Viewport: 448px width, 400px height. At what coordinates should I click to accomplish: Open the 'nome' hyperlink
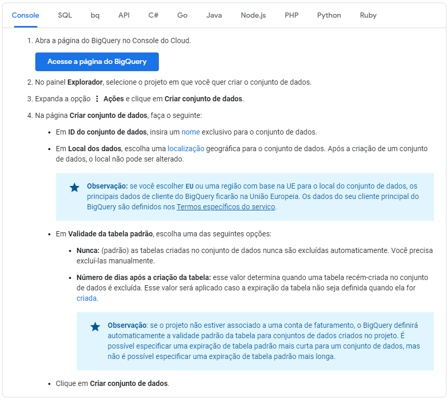pyautogui.click(x=191, y=132)
